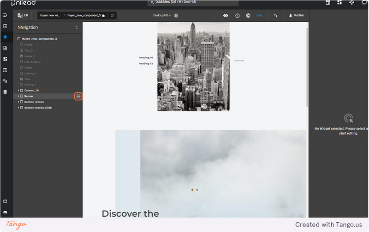The height and width of the screenshot is (232, 369).
Task: Open the database sidebar icon
Action: [x=5, y=92]
